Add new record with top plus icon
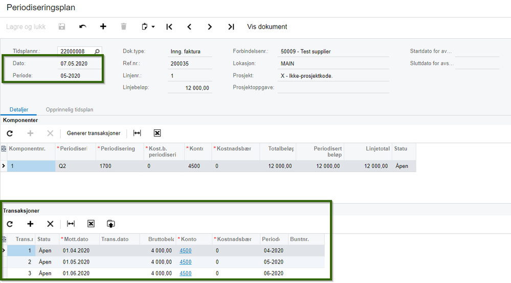 103,27
